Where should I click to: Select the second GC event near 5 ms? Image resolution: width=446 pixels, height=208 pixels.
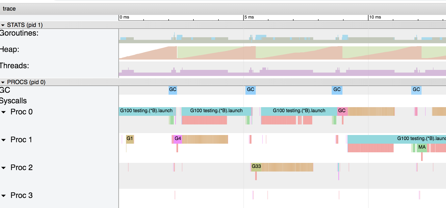pyautogui.click(x=251, y=90)
